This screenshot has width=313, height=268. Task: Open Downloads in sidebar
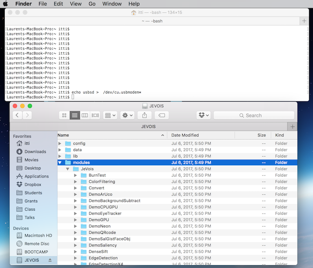tap(33, 152)
